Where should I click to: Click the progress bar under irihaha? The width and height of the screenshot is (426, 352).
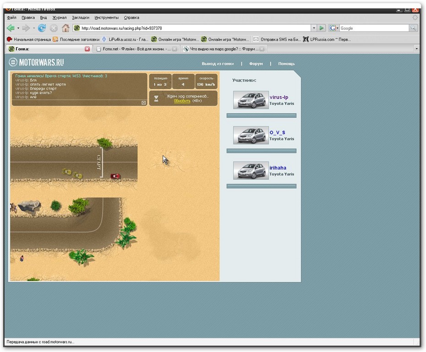coord(262,186)
